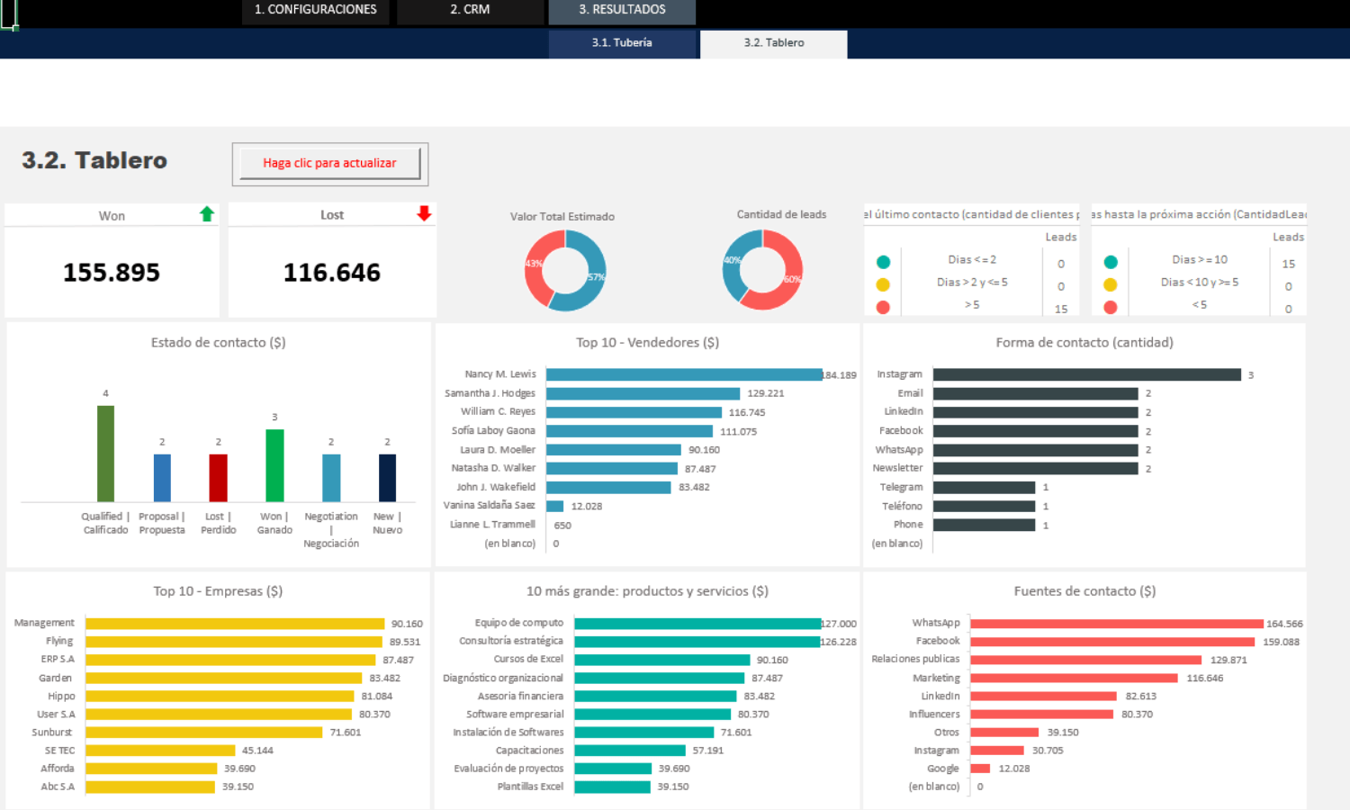
Task: Select the 3.2. Tablero sub-tab
Action: [x=774, y=43]
